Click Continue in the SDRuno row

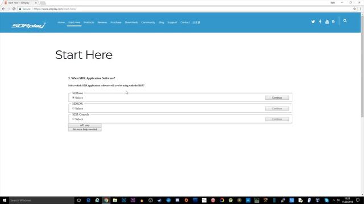click(x=277, y=98)
